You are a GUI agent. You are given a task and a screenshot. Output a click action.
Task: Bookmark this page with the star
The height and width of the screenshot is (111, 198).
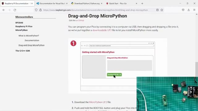pos(162,10)
